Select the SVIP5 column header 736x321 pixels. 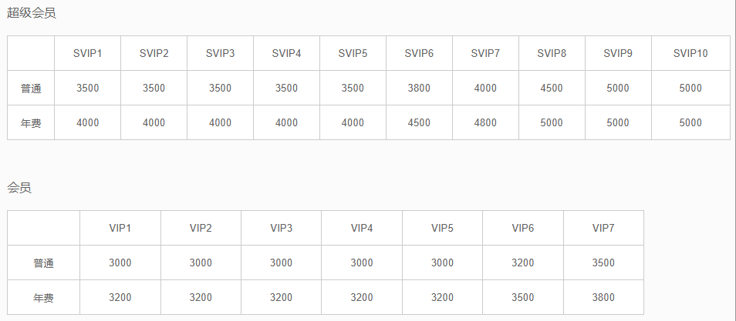coord(353,53)
